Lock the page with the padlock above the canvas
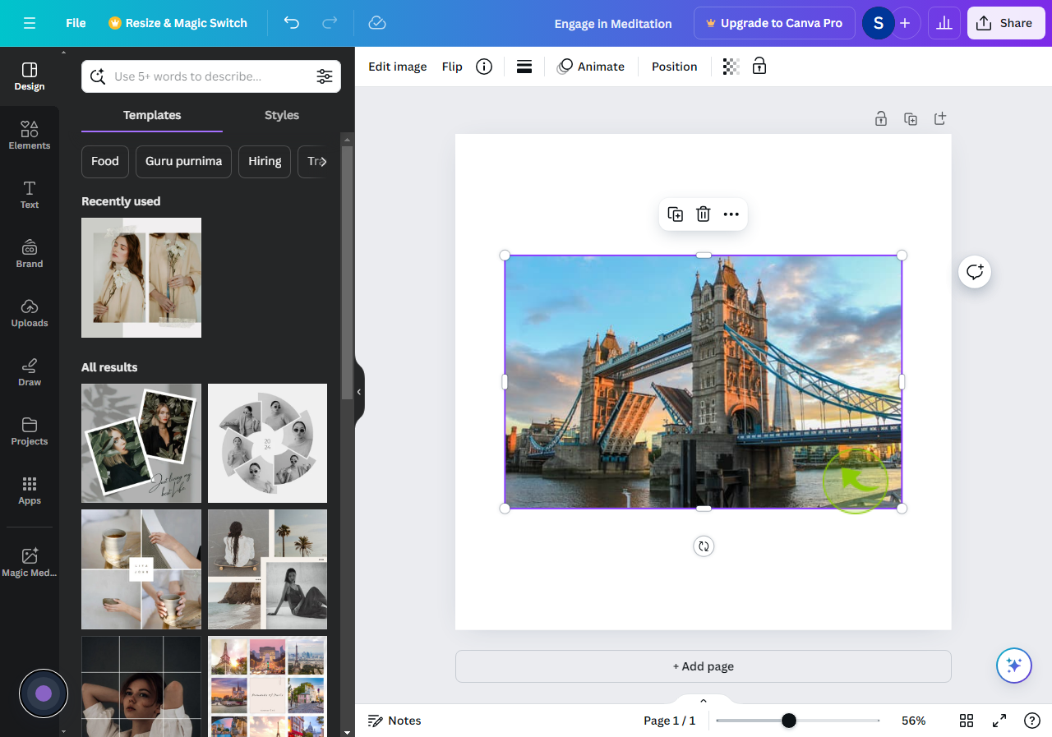Screen dimensions: 1052x737 [x=881, y=118]
